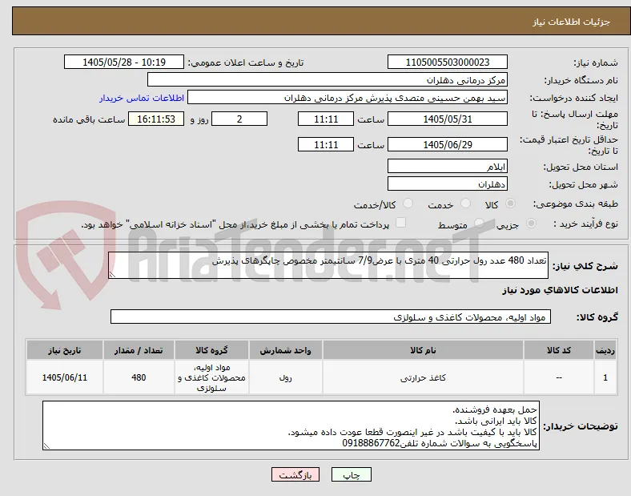This screenshot has width=631, height=496.
Task: Click the delivery city field دهلران
Action: click(447, 183)
